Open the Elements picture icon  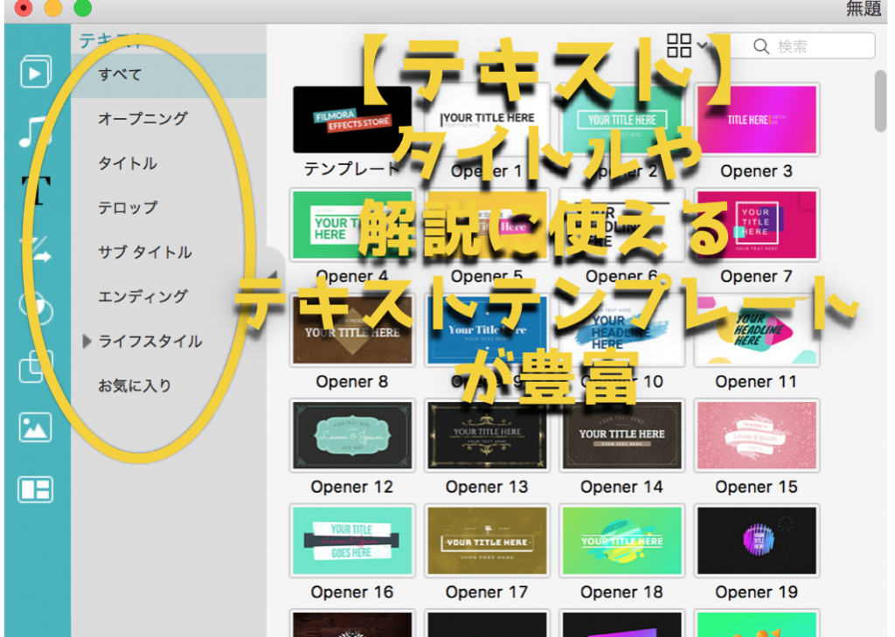(x=35, y=427)
